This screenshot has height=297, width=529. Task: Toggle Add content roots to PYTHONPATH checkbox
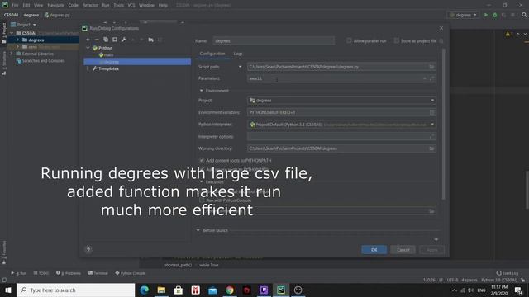pos(202,160)
